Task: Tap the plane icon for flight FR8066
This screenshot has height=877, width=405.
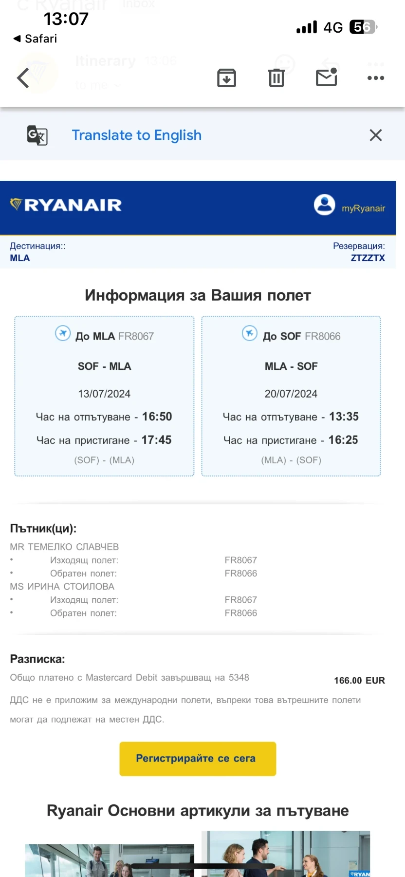Action: point(250,333)
